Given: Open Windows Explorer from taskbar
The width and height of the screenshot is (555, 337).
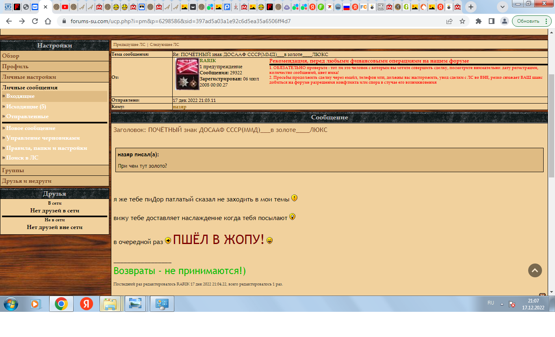Looking at the screenshot, I should click(x=111, y=304).
